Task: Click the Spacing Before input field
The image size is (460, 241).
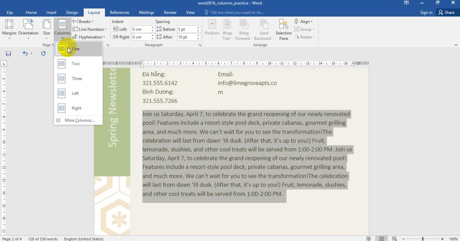Action: [187, 29]
